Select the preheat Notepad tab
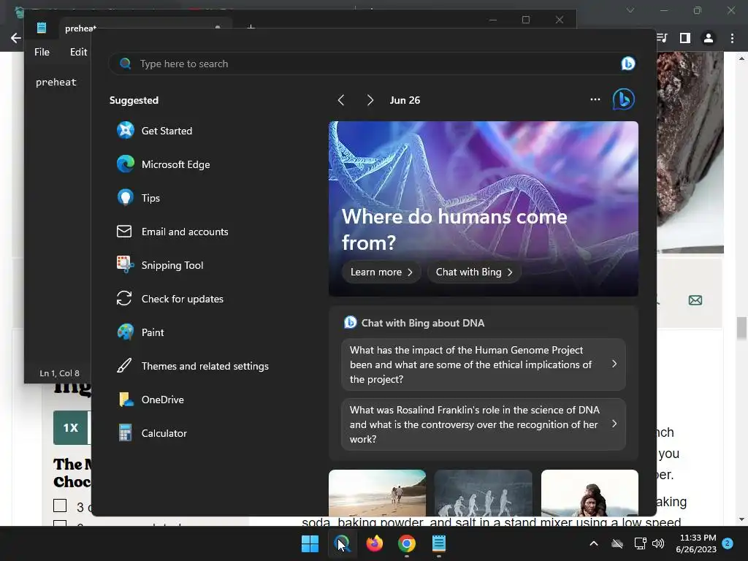This screenshot has height=561, width=748. pyautogui.click(x=80, y=28)
